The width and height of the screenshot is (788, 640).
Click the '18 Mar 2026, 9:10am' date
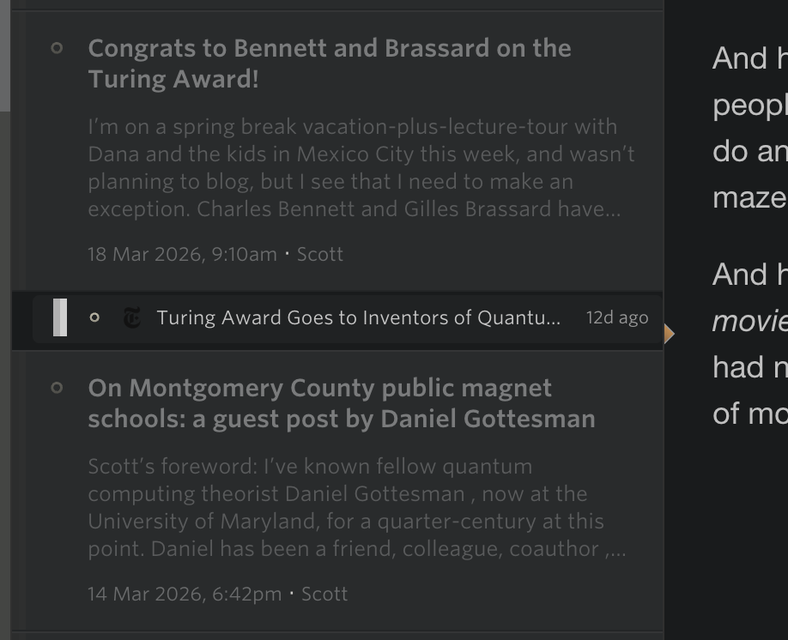click(182, 255)
